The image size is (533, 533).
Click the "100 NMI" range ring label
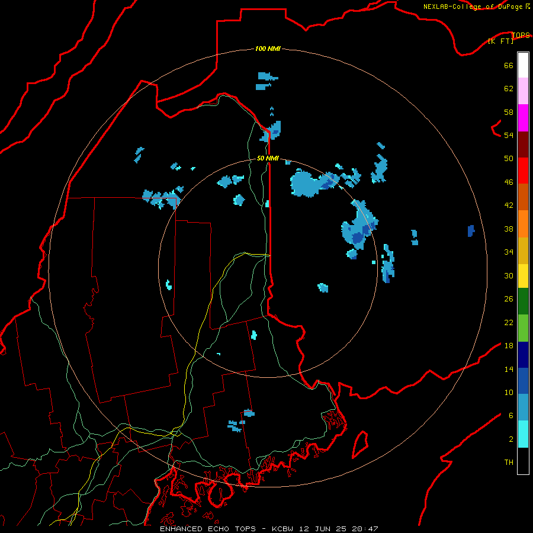click(x=268, y=49)
